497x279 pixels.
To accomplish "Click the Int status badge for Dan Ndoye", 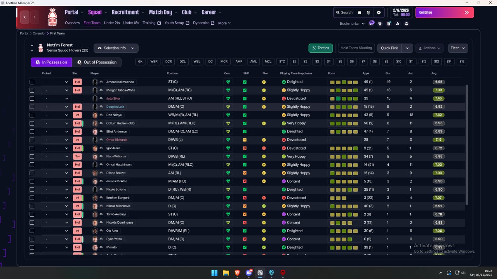I will tap(77, 115).
